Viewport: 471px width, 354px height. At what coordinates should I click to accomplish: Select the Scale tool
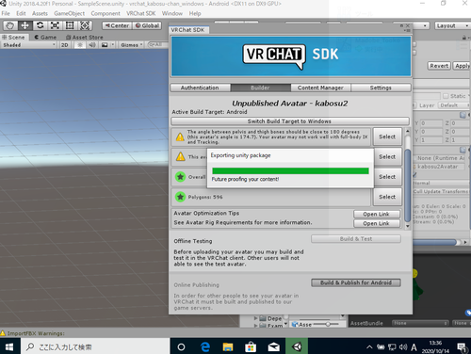(55, 25)
